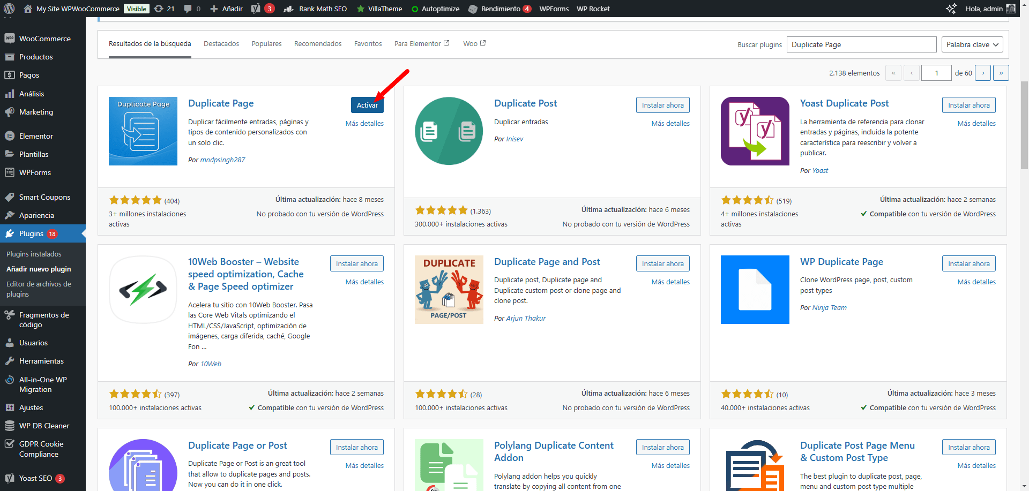
Task: Open VillaTheme star menu
Action: tap(379, 9)
